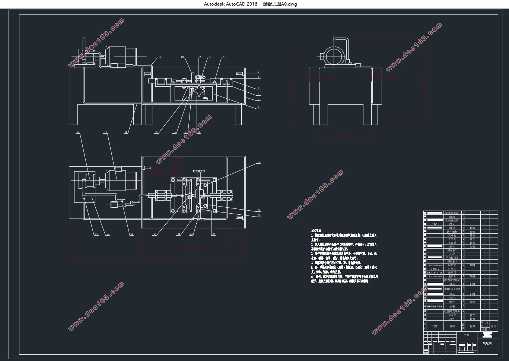Select part balloon number 11

tap(159, 57)
